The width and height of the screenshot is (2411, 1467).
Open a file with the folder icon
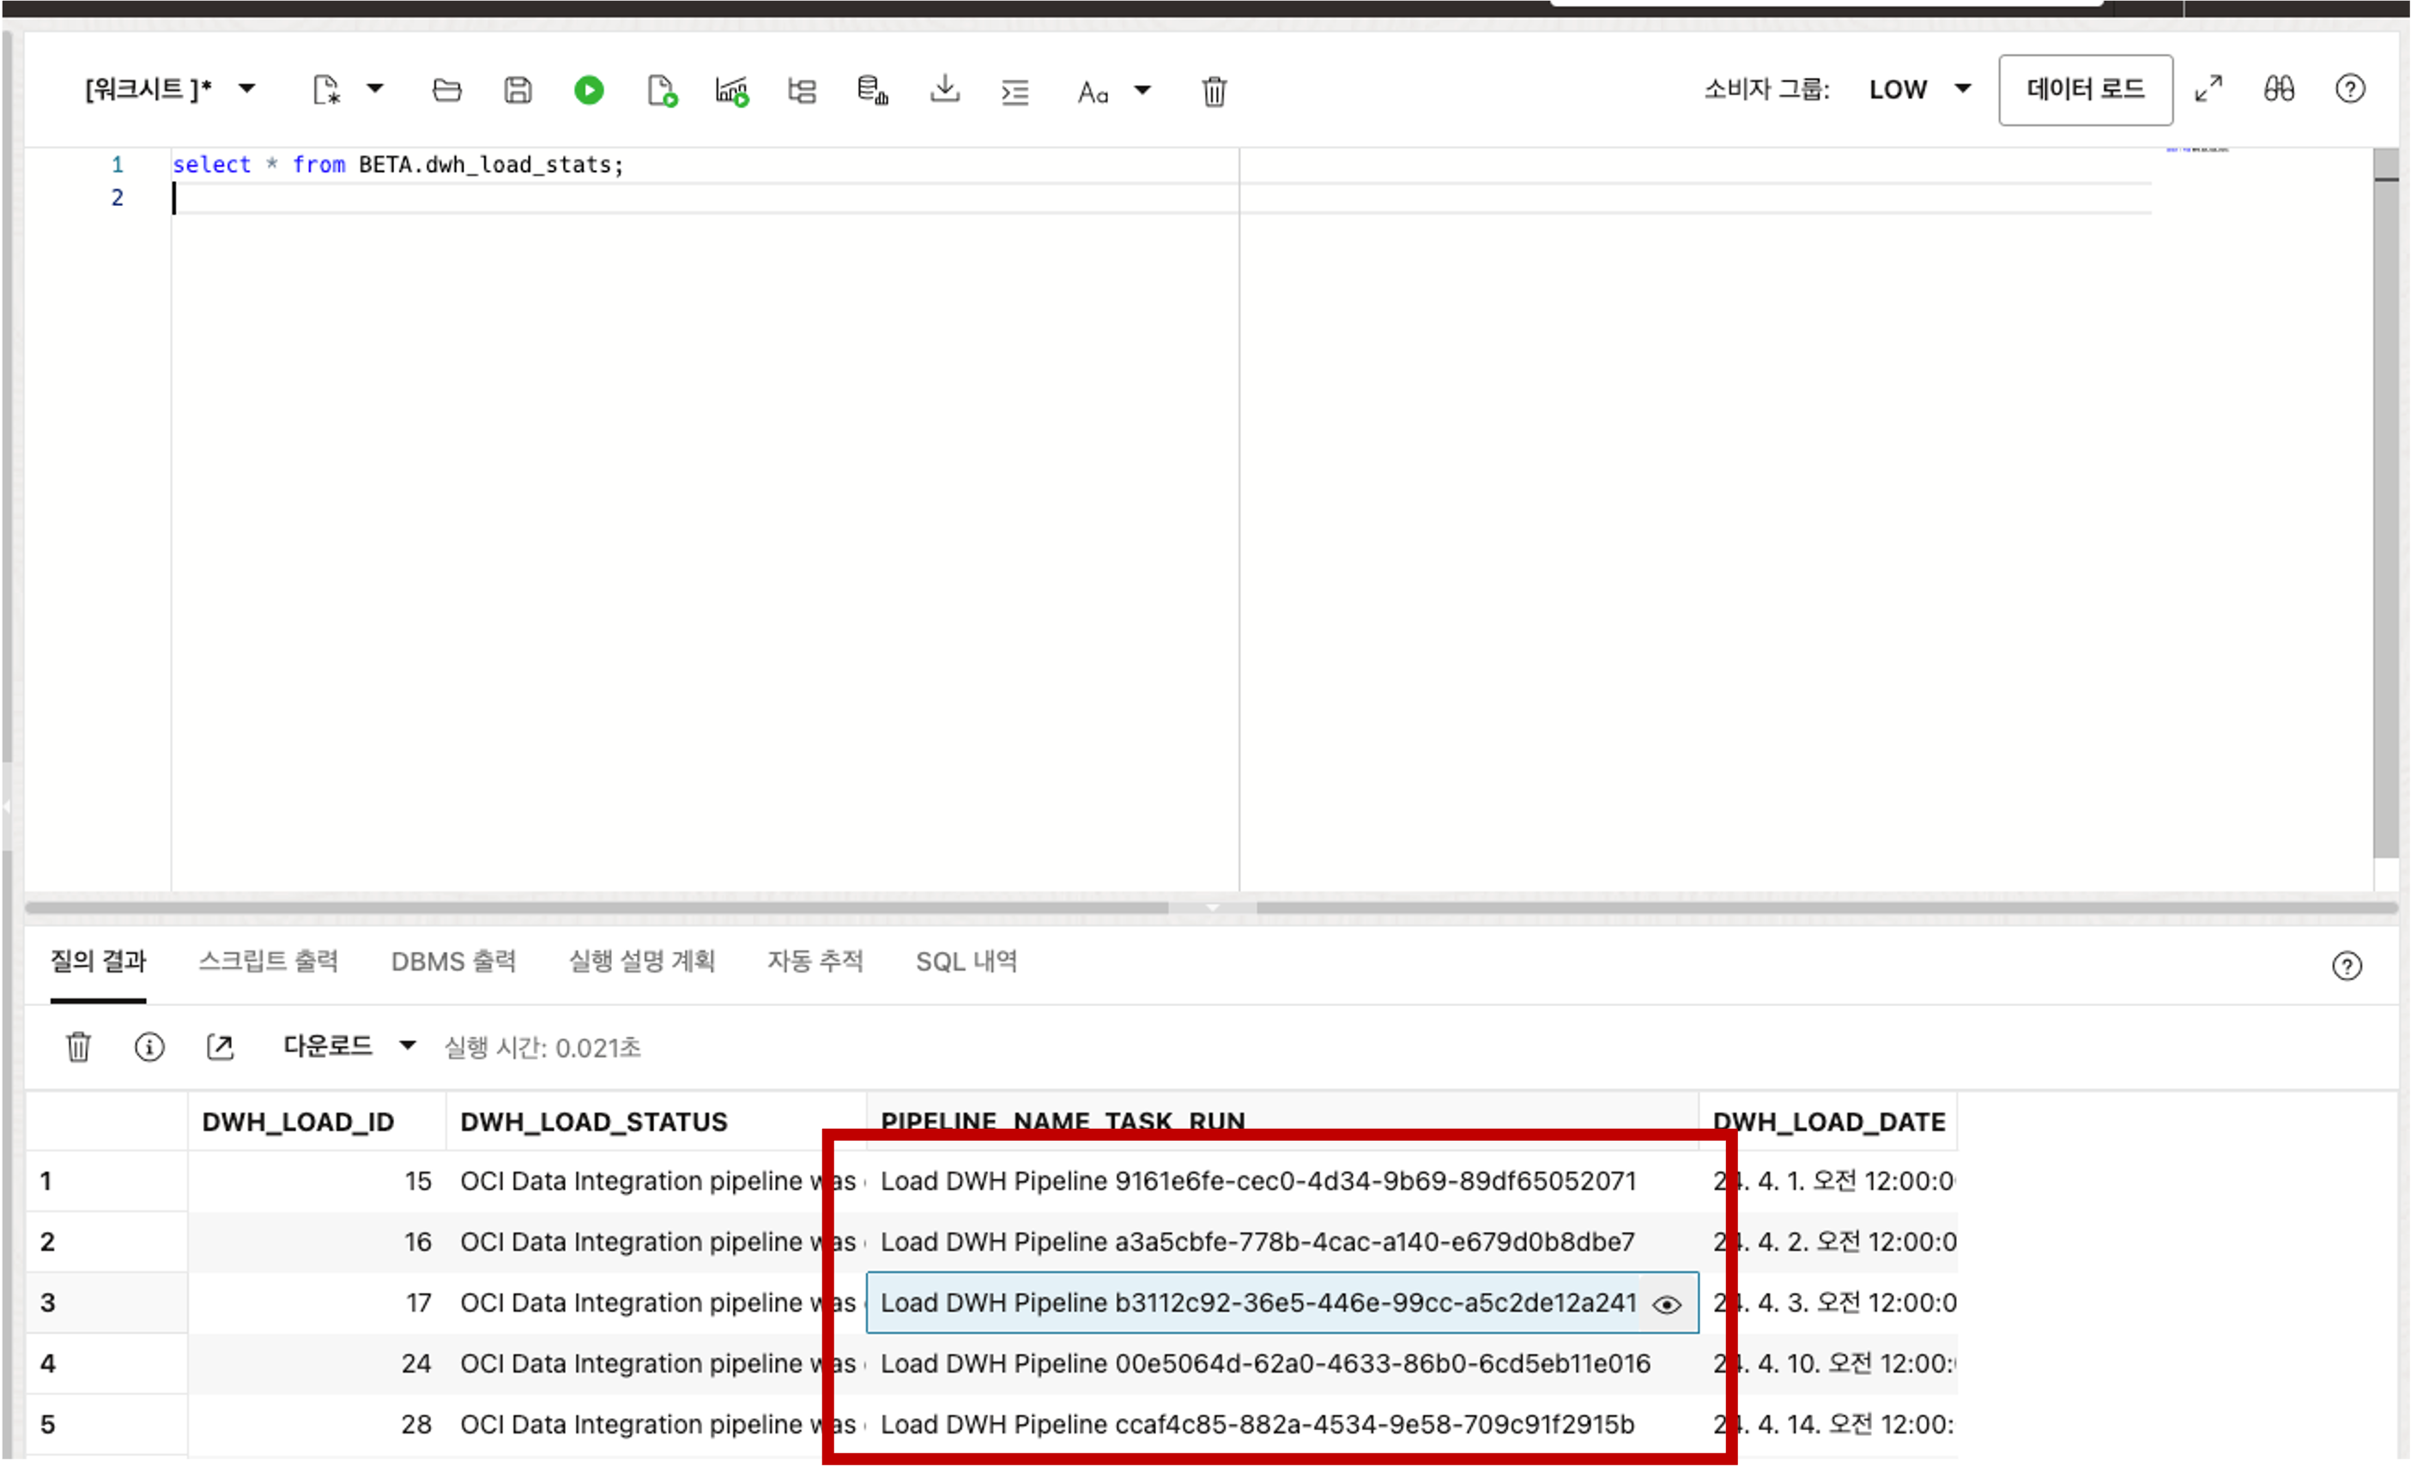447,90
